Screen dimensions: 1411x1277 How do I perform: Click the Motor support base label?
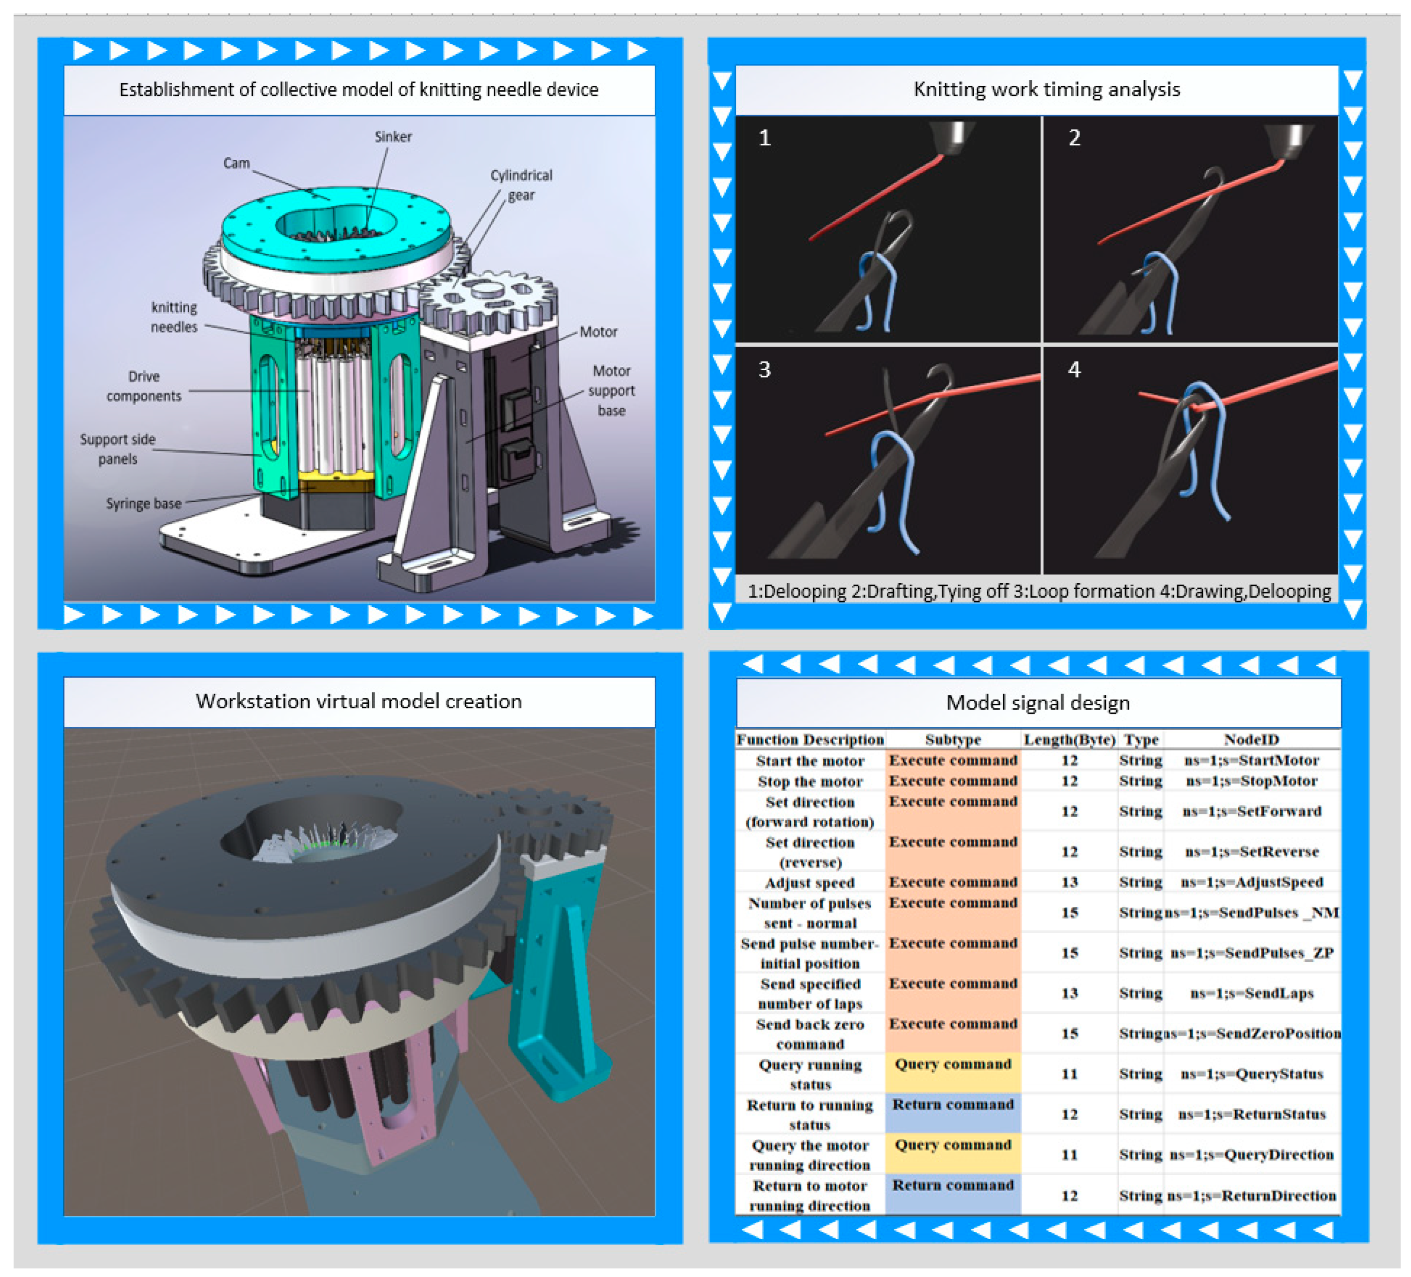(611, 391)
